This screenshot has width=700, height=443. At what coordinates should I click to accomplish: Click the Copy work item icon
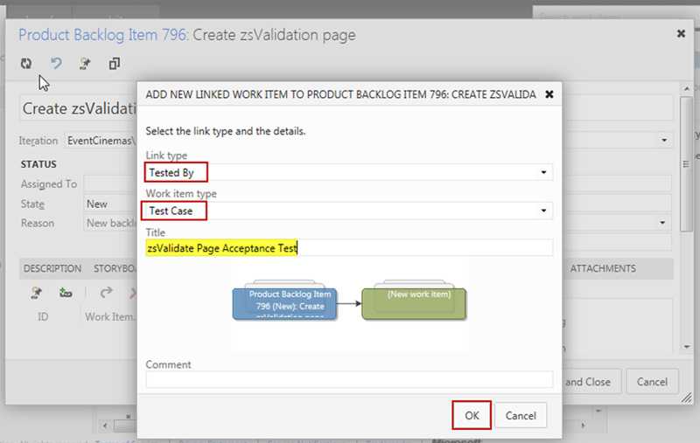(x=115, y=63)
